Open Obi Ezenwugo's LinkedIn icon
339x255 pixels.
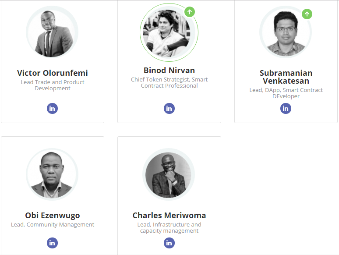(52, 242)
